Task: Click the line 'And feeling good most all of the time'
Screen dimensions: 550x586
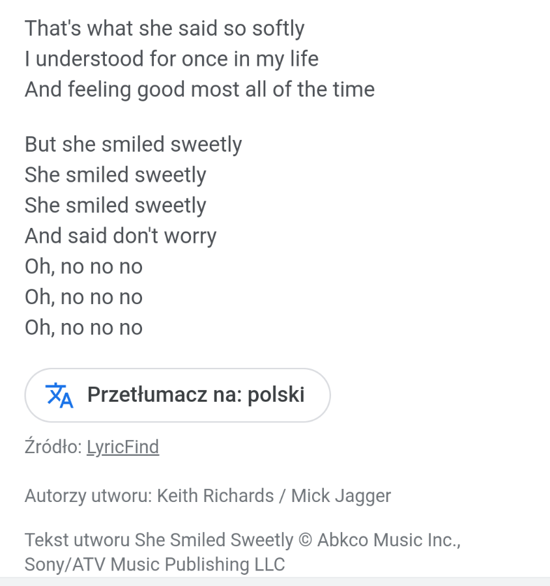Action: point(200,90)
